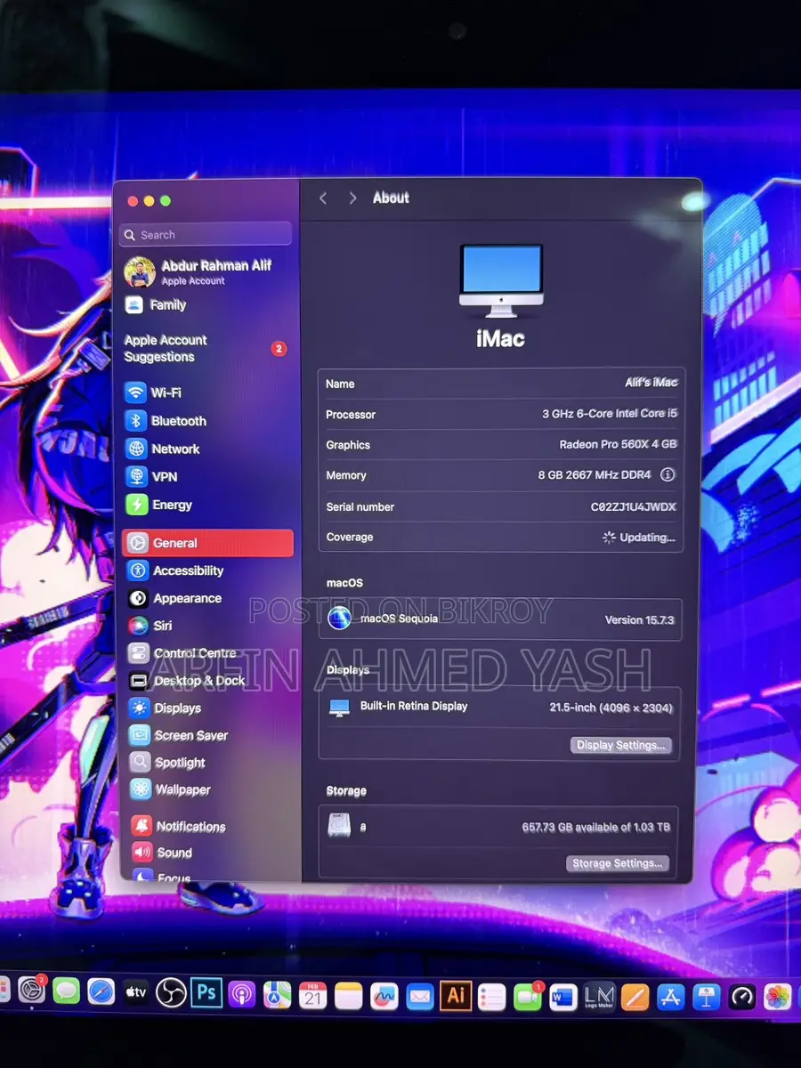Click the Coverage Updating status
This screenshot has width=801, height=1068.
click(639, 538)
